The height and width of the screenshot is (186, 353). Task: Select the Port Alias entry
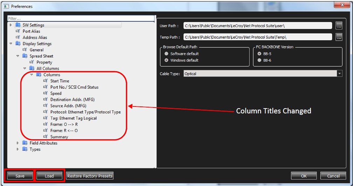click(x=31, y=31)
